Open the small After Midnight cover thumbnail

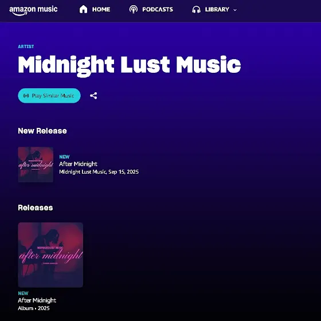click(x=36, y=165)
